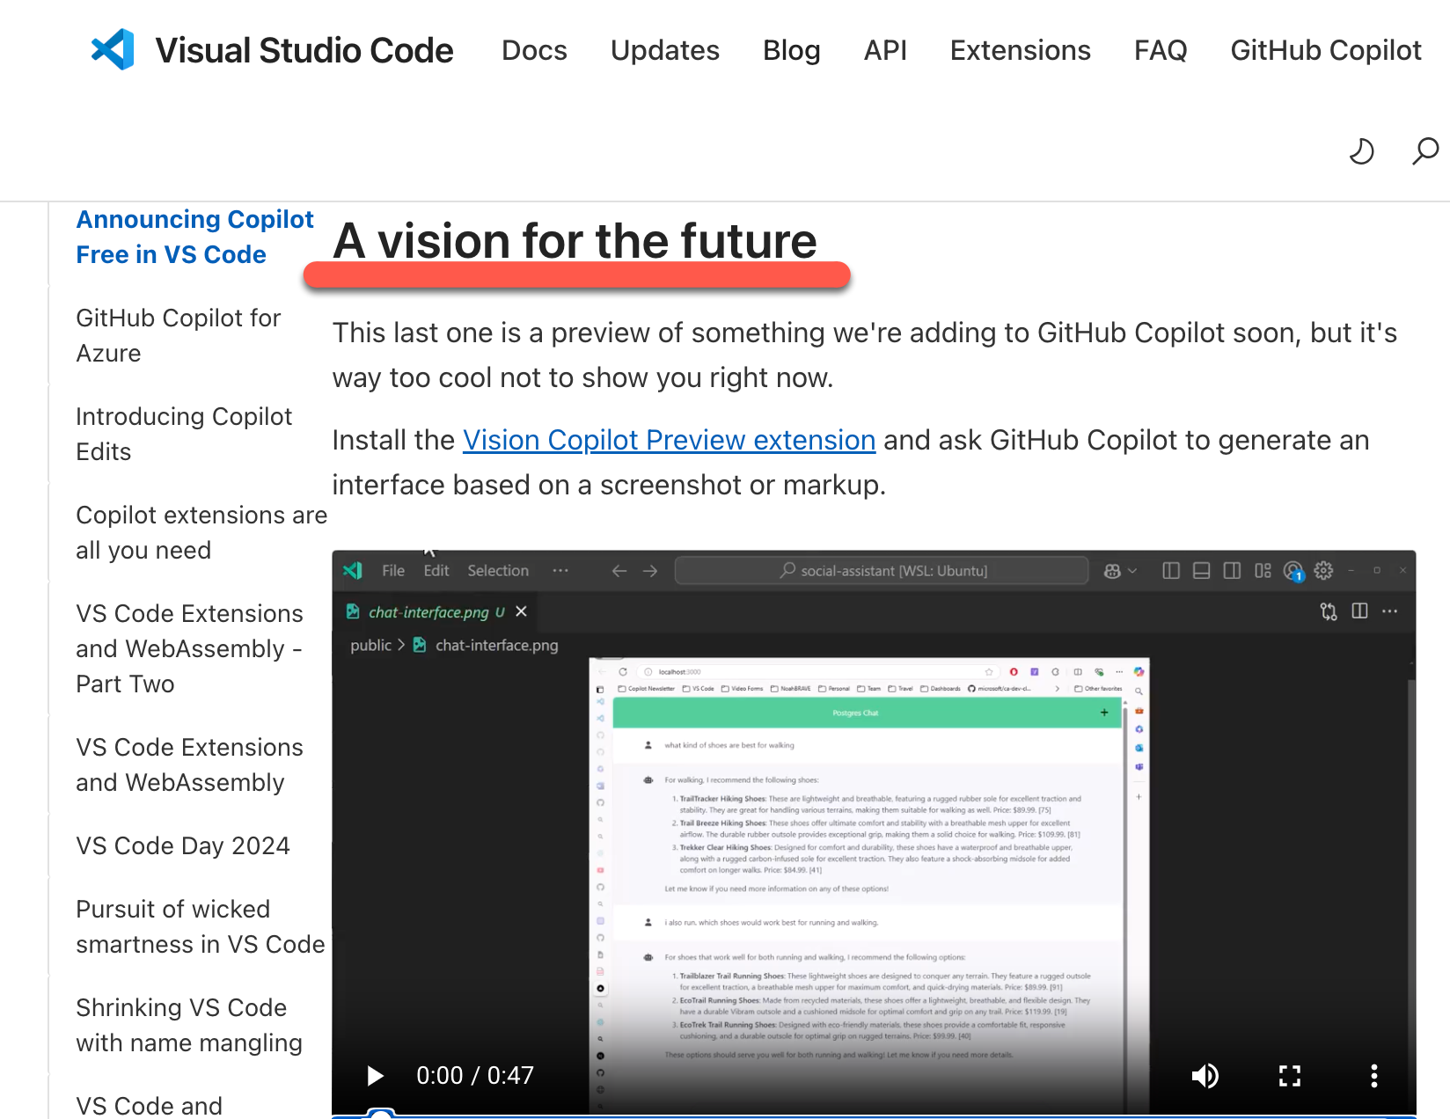The height and width of the screenshot is (1119, 1450).
Task: Select the Visual Studio Code logo
Action: pyautogui.click(x=112, y=49)
